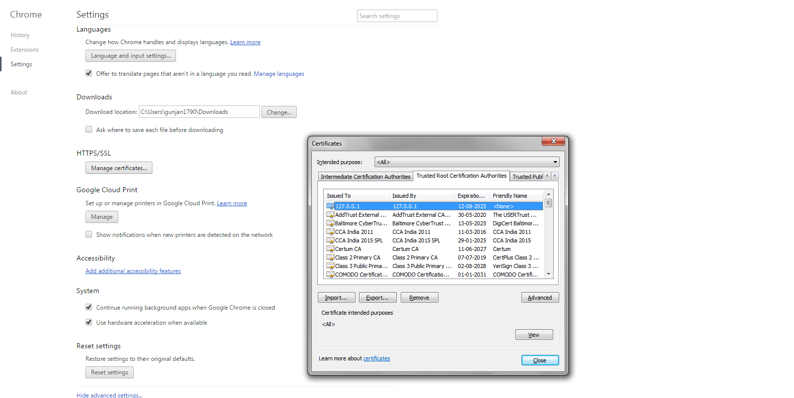Select Certum CA in Issued To column
This screenshot has width=794, height=398.
point(348,249)
